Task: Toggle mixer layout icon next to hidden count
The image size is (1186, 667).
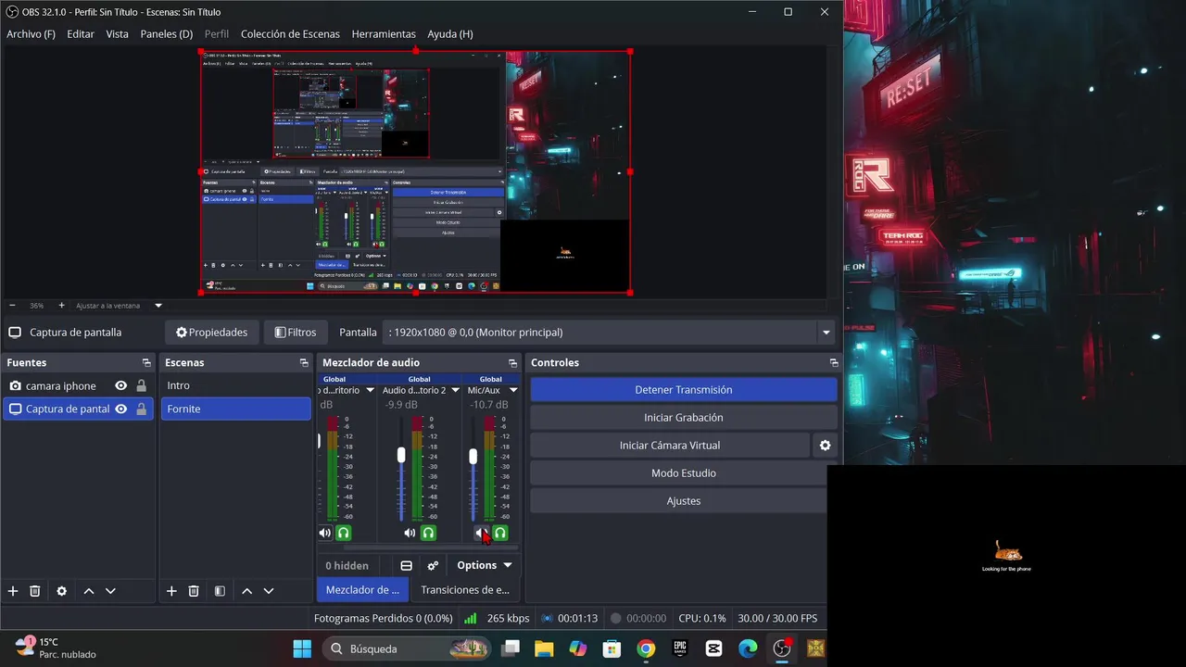Action: click(406, 566)
